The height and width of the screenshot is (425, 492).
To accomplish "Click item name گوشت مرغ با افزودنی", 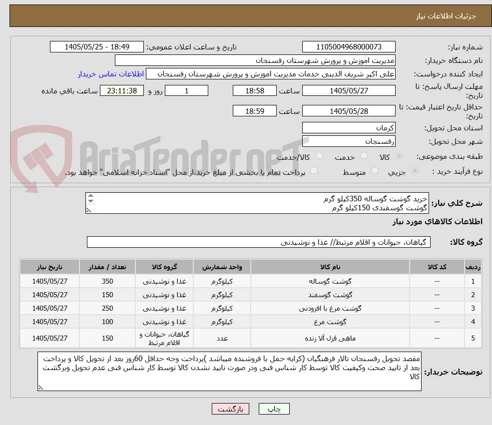I will point(330,308).
